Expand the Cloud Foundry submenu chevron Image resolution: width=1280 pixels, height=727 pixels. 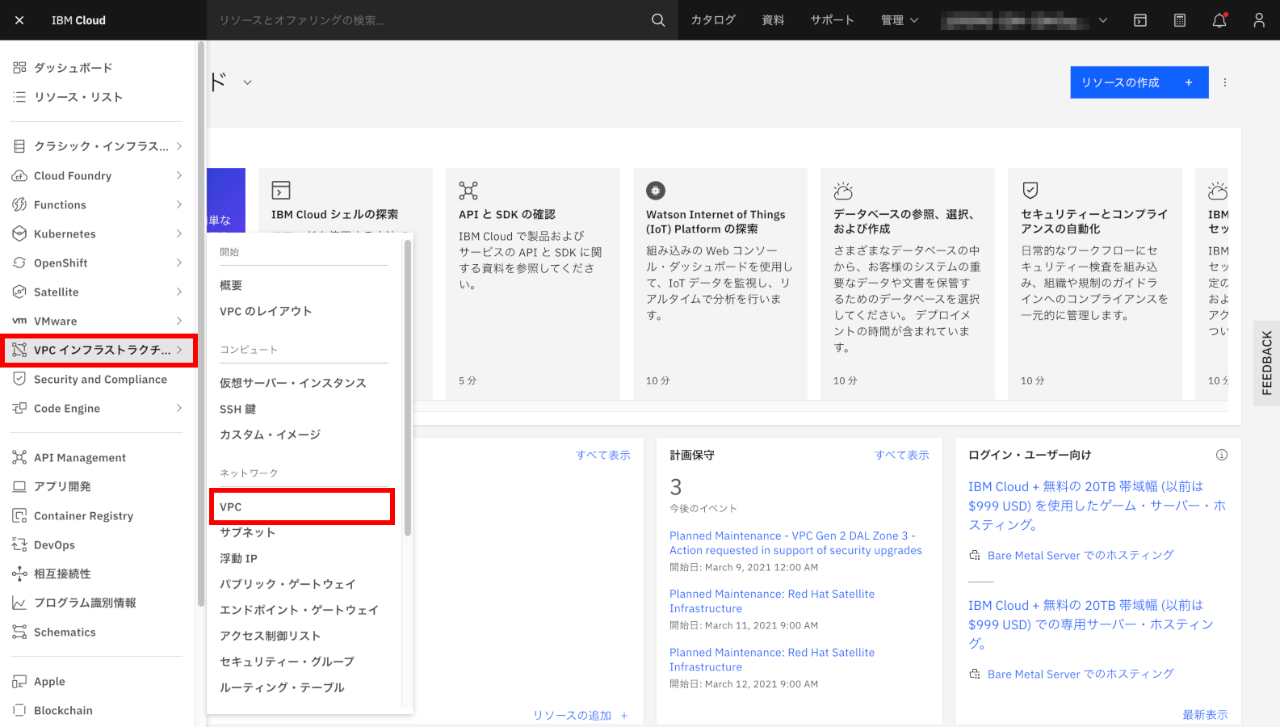[x=179, y=175]
